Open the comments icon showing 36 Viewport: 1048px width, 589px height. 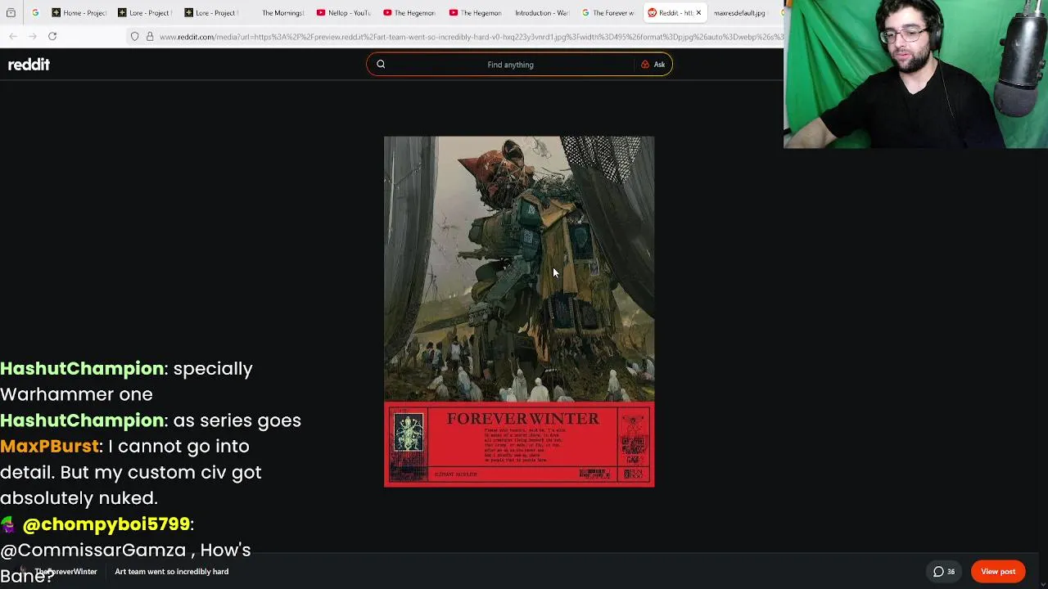[944, 572]
